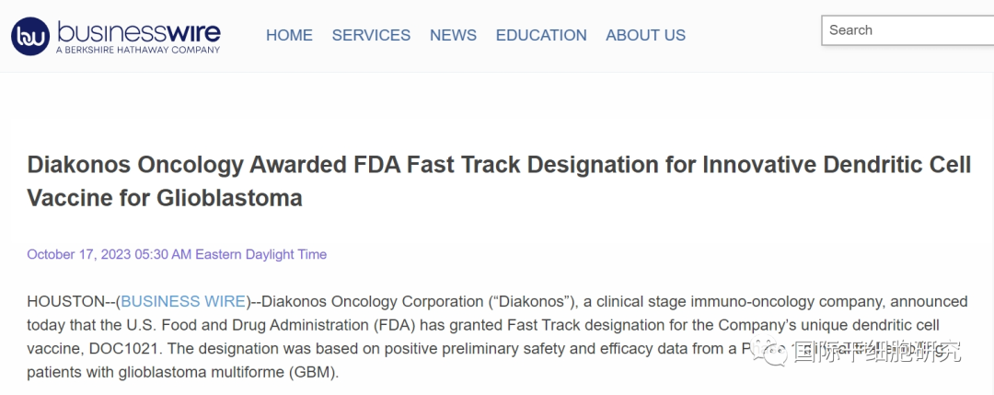Image resolution: width=994 pixels, height=395 pixels.
Task: Go to the HOME page
Action: coord(289,35)
